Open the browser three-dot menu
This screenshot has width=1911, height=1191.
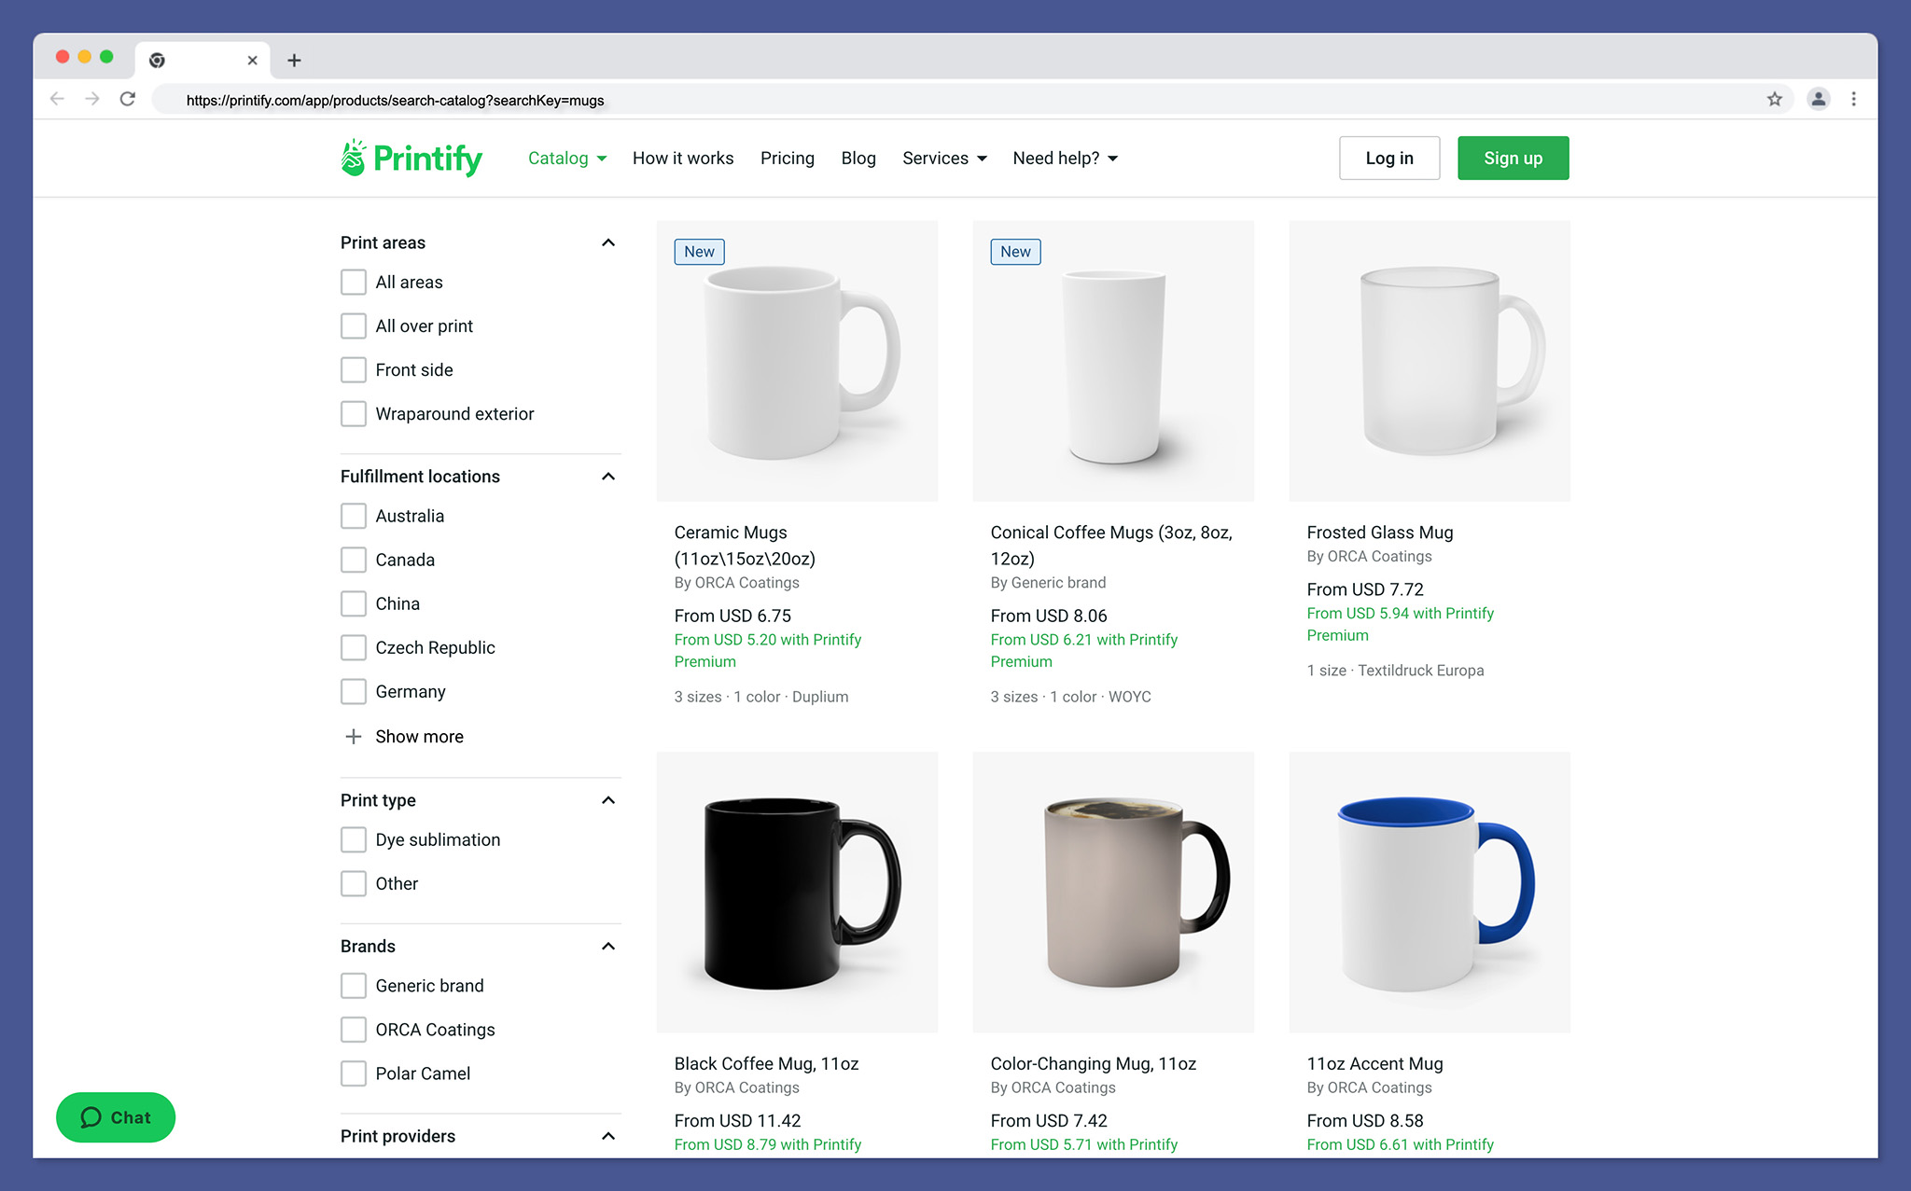coord(1853,99)
